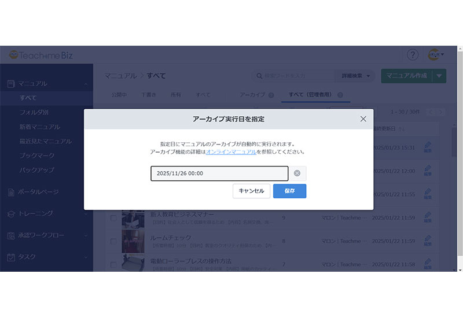Open the 詳細検索 dropdown
Image resolution: width=463 pixels, height=318 pixels.
[x=355, y=76]
